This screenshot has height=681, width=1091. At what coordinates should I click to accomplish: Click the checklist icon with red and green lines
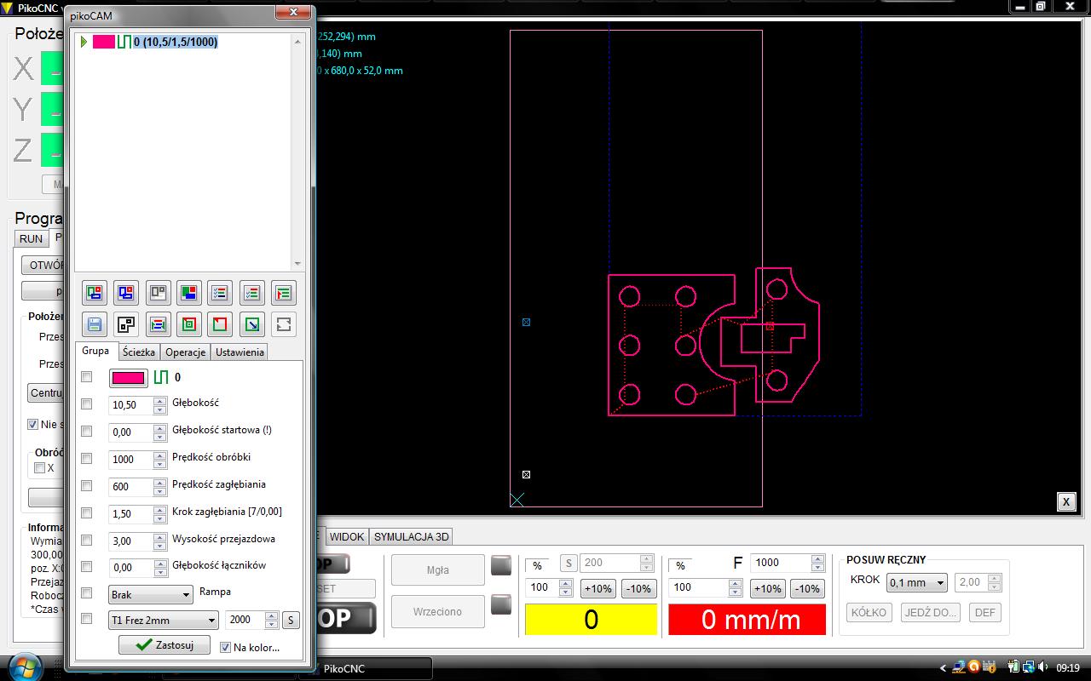(251, 293)
